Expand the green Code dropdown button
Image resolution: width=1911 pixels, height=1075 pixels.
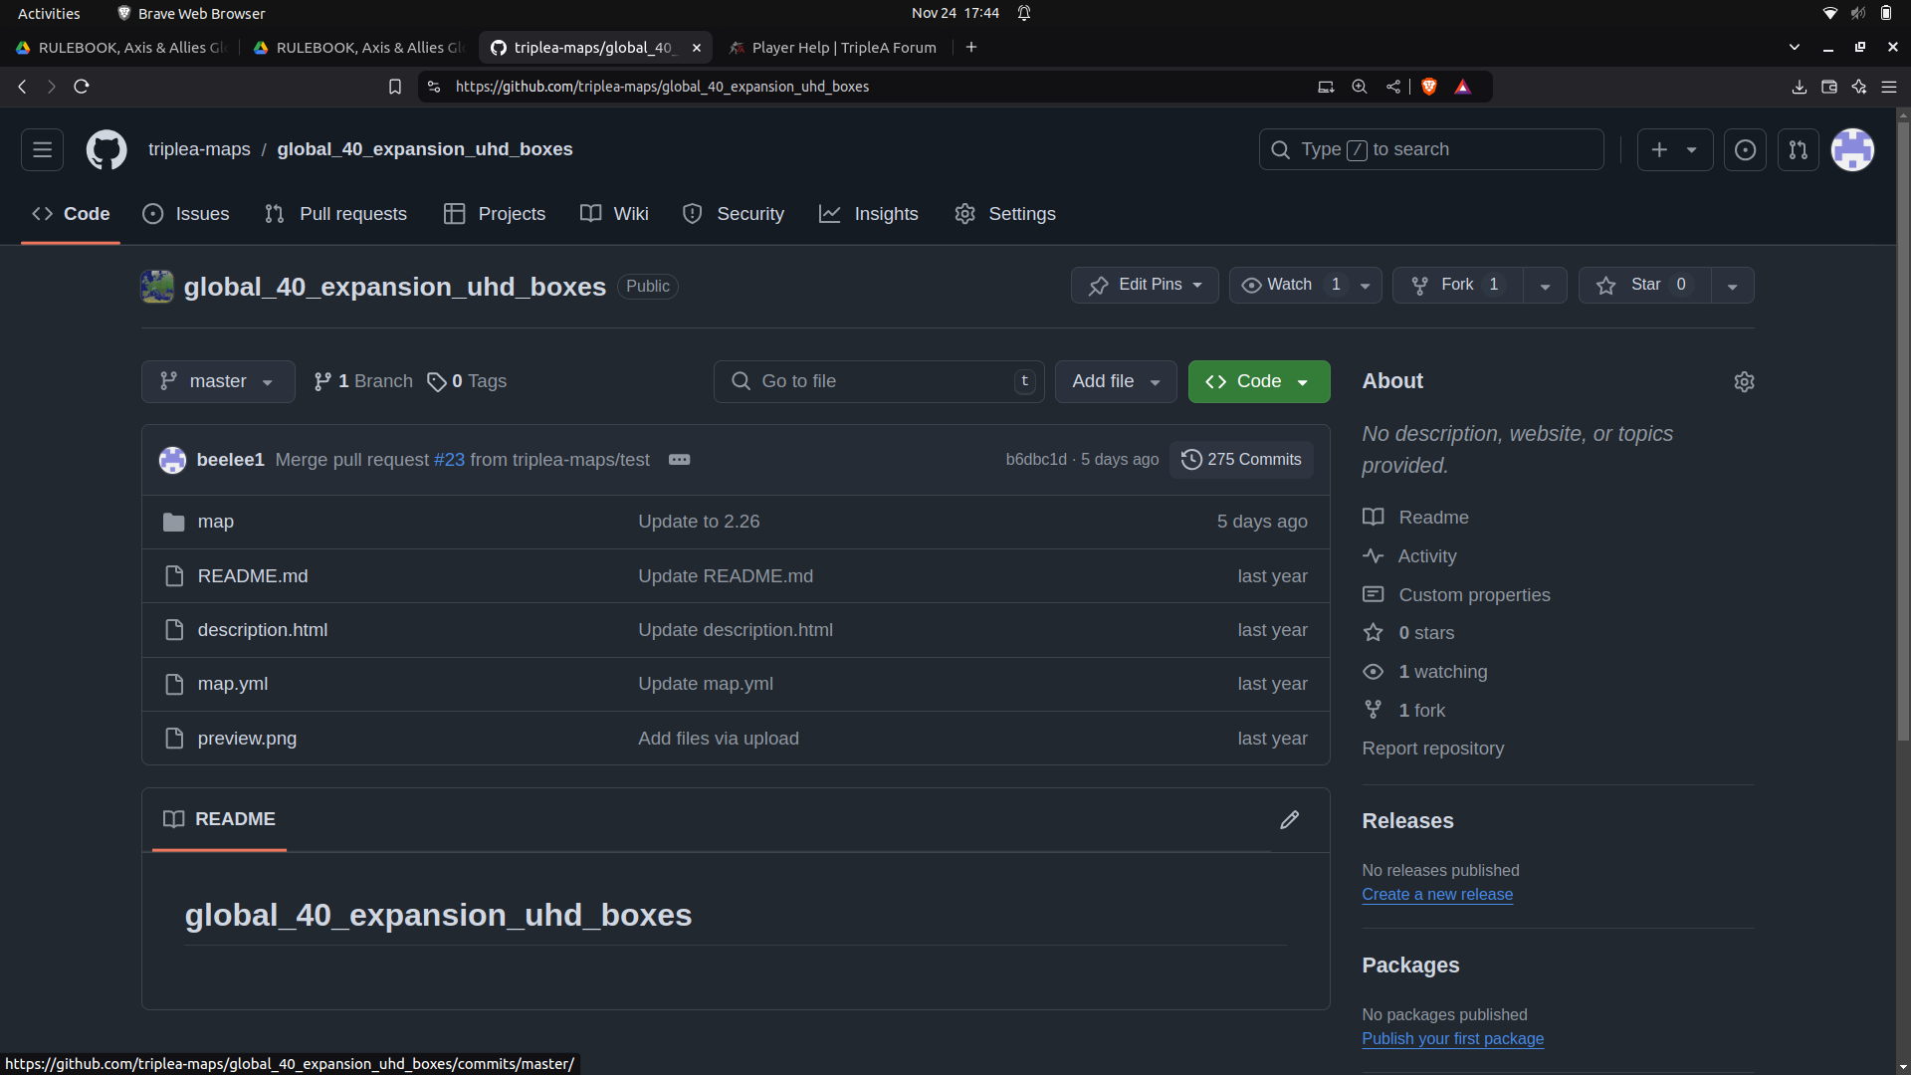1258,381
